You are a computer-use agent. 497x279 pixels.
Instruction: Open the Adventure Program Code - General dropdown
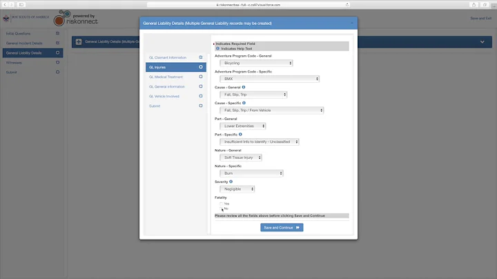coord(256,63)
